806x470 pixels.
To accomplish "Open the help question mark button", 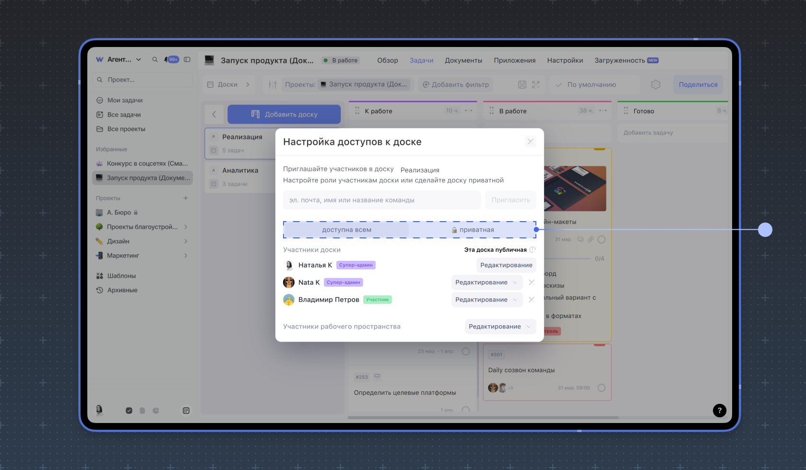I will (719, 411).
